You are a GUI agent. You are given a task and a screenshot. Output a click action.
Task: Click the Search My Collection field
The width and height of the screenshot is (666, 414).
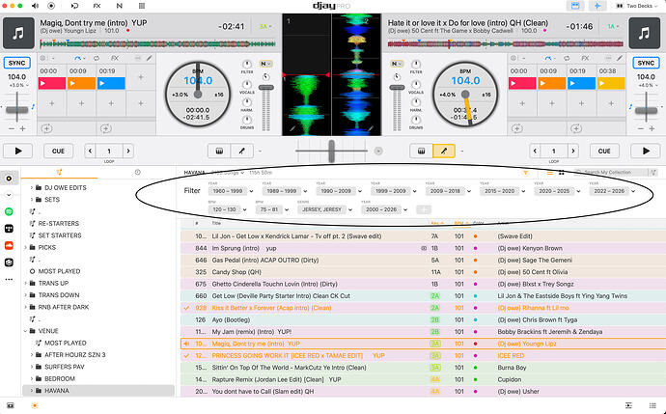pos(613,173)
